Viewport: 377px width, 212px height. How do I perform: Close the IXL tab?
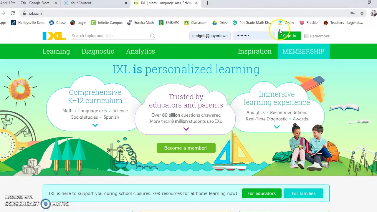pos(196,3)
